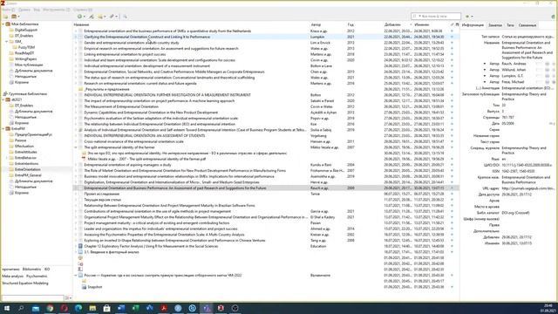Screen dimensions: 558x314
Task: Select the FuzzyTISM subcollection
Action: pos(26,47)
